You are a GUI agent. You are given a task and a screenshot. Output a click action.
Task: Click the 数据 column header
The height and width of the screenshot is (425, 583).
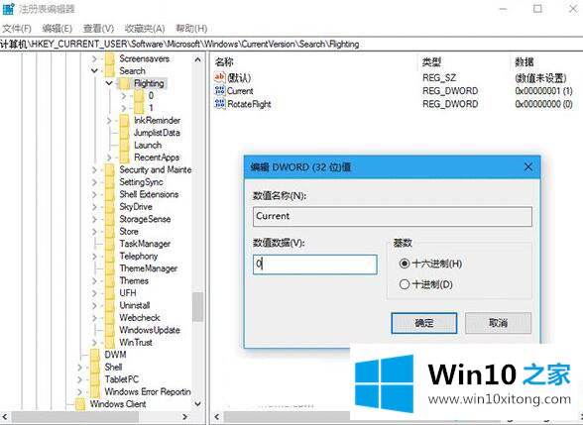[525, 61]
